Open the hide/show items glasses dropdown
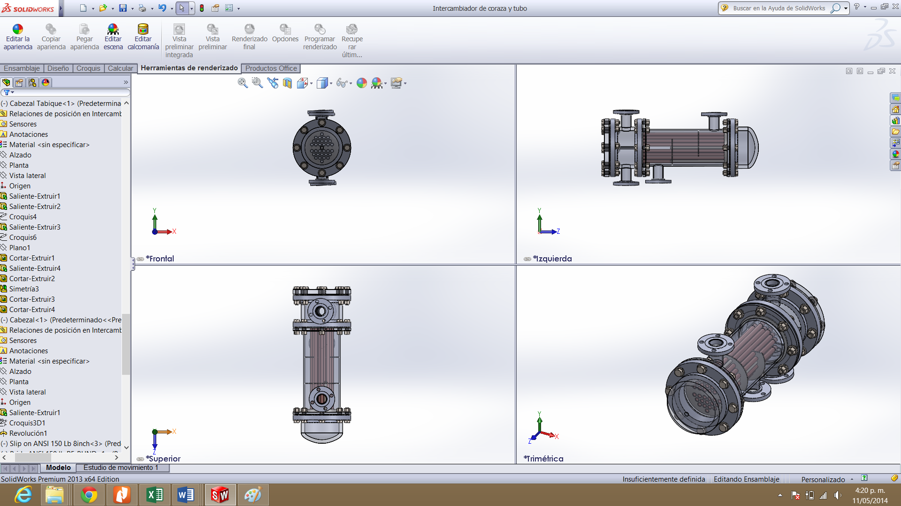 pos(351,84)
